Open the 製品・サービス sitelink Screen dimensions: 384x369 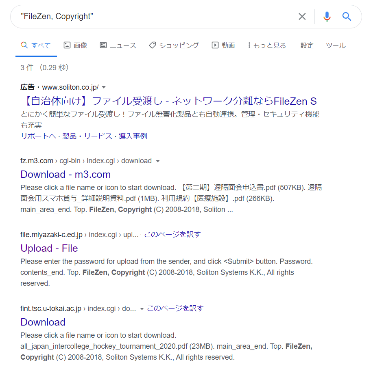[x=87, y=136]
